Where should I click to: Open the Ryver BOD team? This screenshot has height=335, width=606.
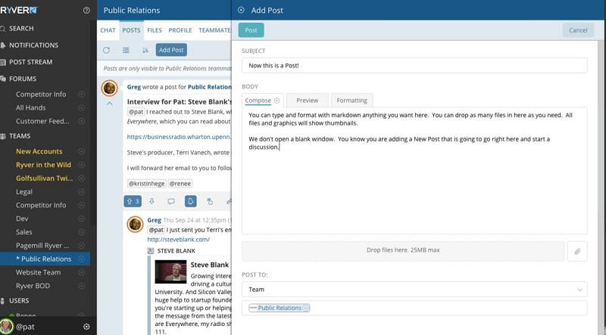[x=33, y=286]
